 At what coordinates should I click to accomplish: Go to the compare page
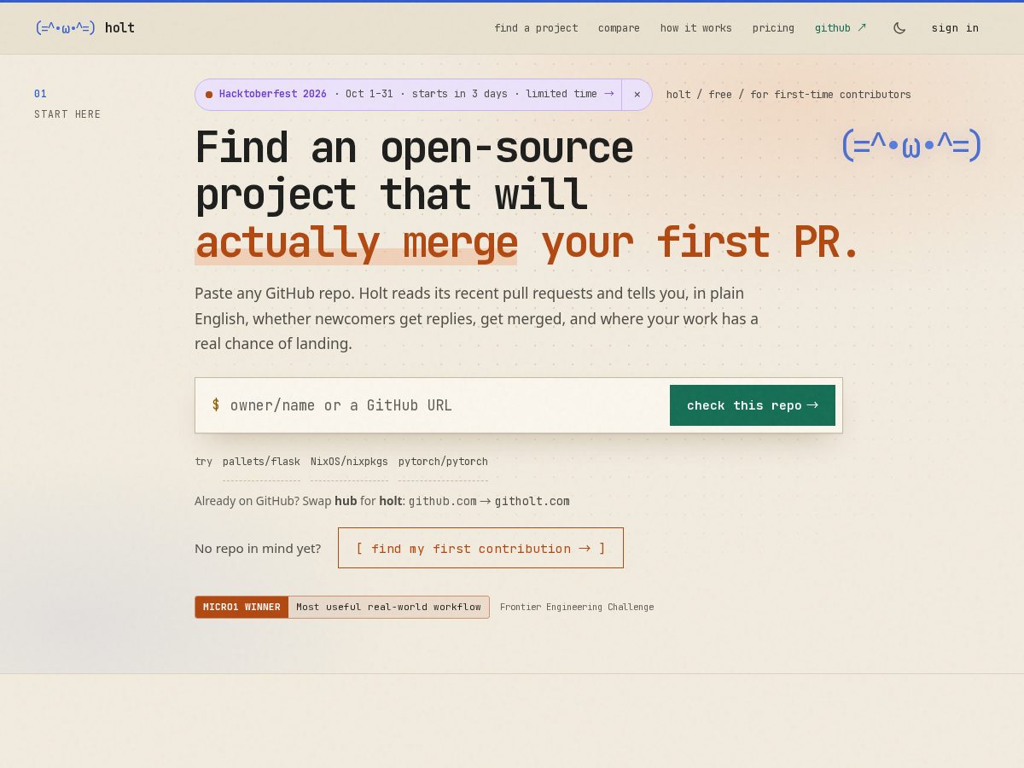619,28
